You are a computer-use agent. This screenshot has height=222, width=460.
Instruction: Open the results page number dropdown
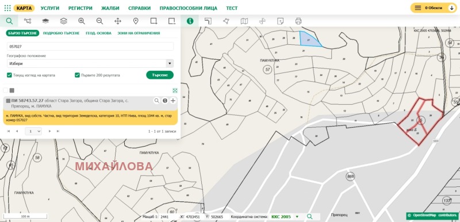33,131
